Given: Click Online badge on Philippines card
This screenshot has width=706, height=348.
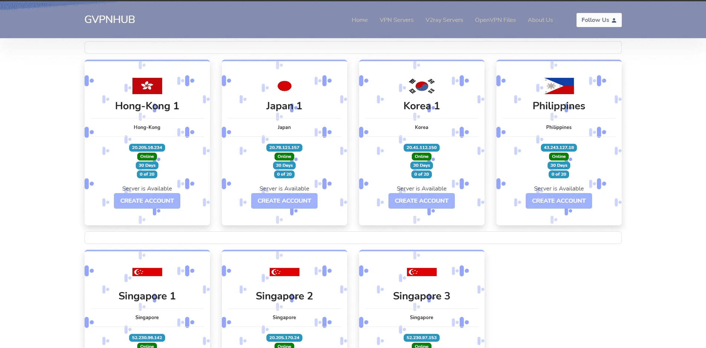Looking at the screenshot, I should pos(559,156).
